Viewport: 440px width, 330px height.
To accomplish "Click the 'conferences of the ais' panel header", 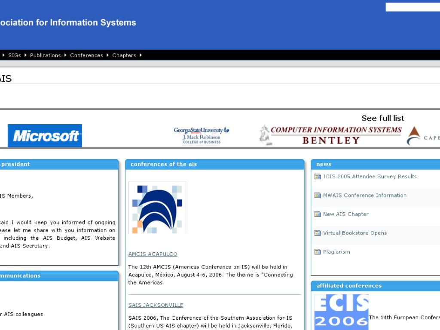I will [215, 164].
